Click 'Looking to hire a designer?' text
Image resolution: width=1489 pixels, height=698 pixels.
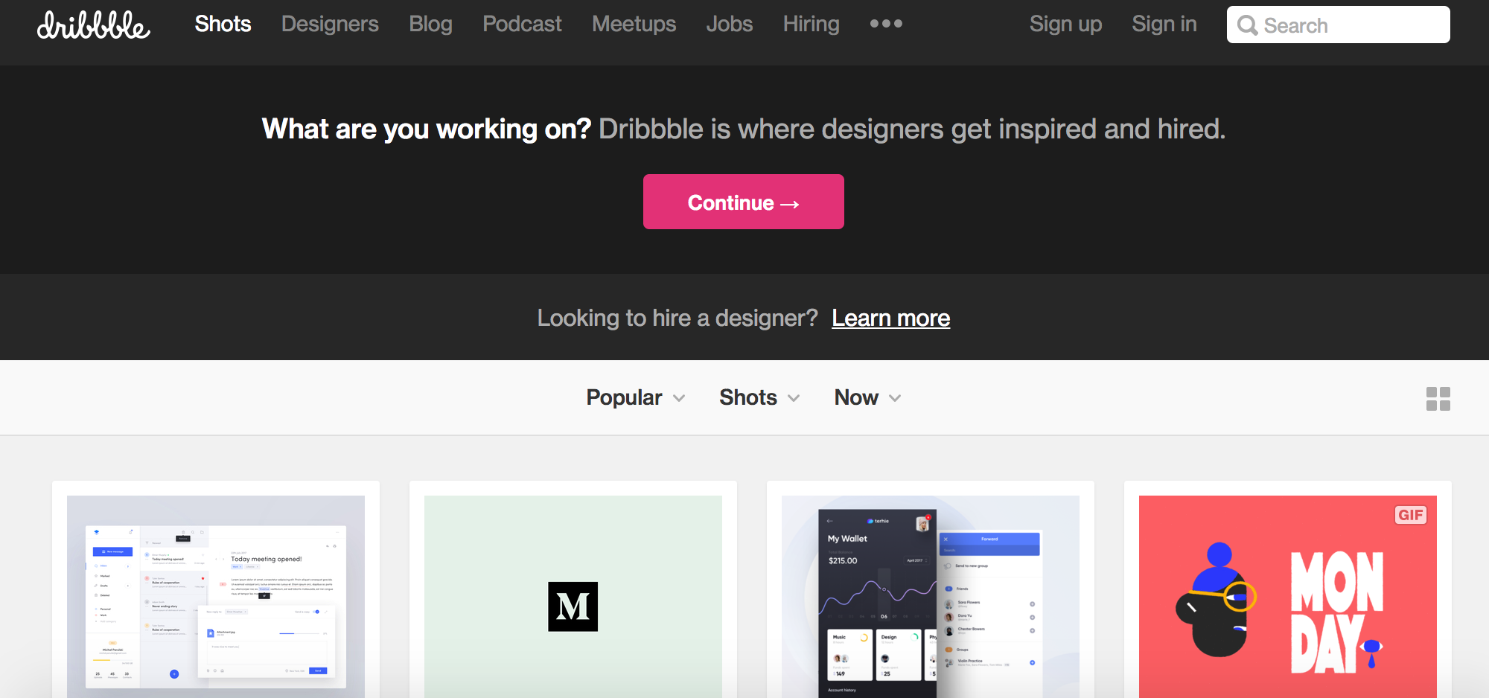(677, 318)
